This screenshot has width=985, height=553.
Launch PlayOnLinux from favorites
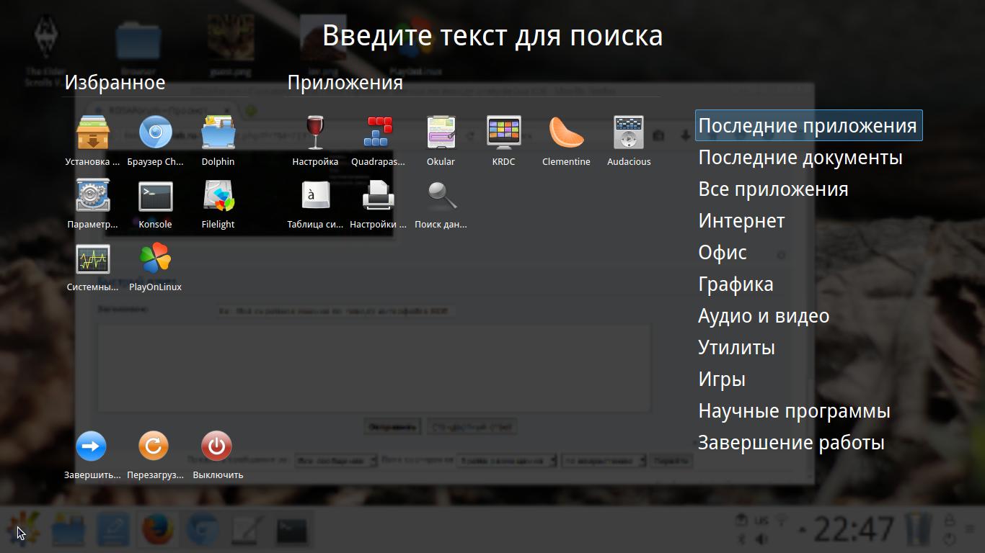click(x=155, y=266)
